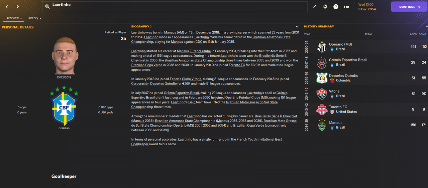The height and width of the screenshot is (188, 428).
Task: Click the TEAM column header
Action: pyautogui.click(x=368, y=34)
